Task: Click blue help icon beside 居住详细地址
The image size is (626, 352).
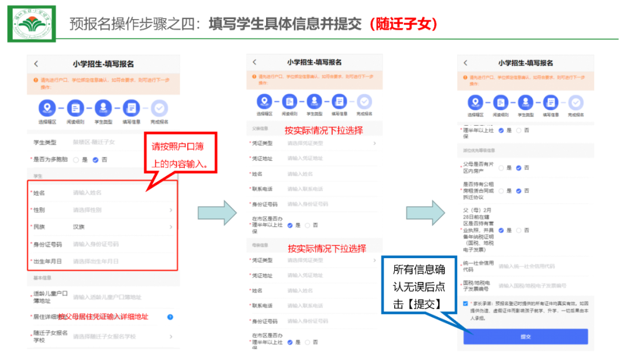Action: [170, 317]
